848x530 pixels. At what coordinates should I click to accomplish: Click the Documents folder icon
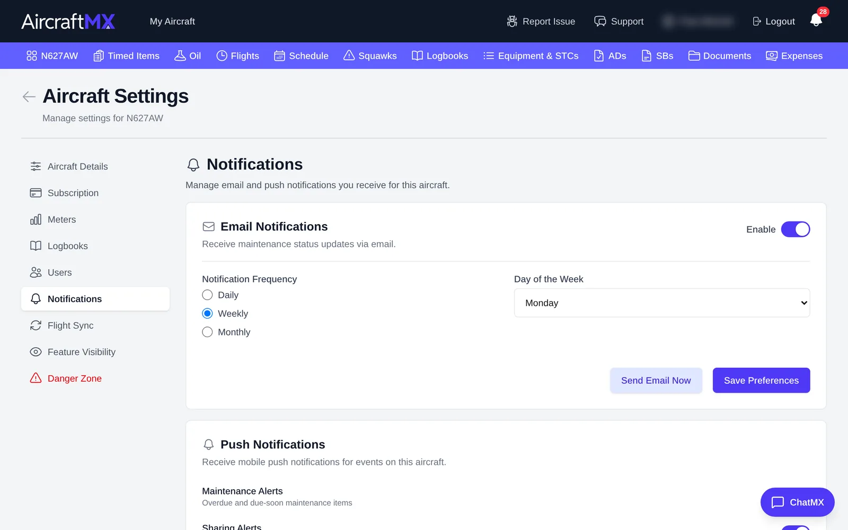(x=694, y=56)
